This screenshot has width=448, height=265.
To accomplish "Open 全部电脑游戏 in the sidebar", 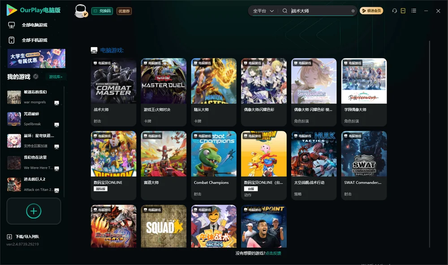I will [34, 25].
